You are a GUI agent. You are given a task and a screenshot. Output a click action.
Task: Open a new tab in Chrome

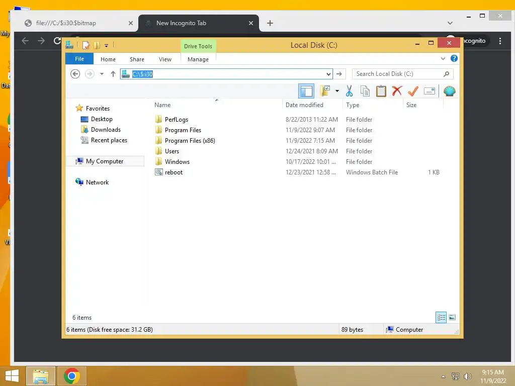click(270, 23)
